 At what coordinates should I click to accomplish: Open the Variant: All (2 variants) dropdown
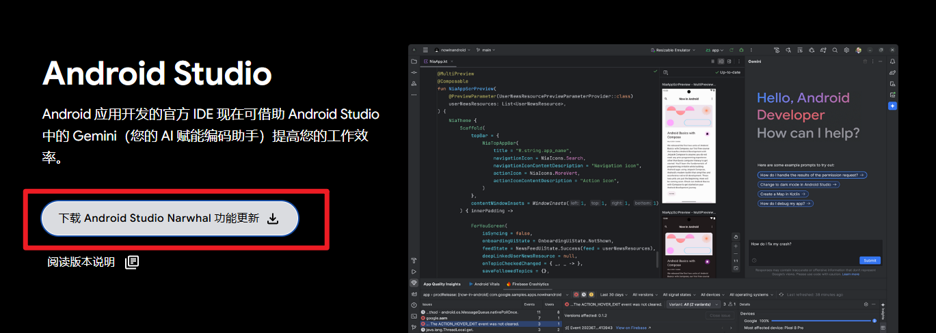(693, 304)
